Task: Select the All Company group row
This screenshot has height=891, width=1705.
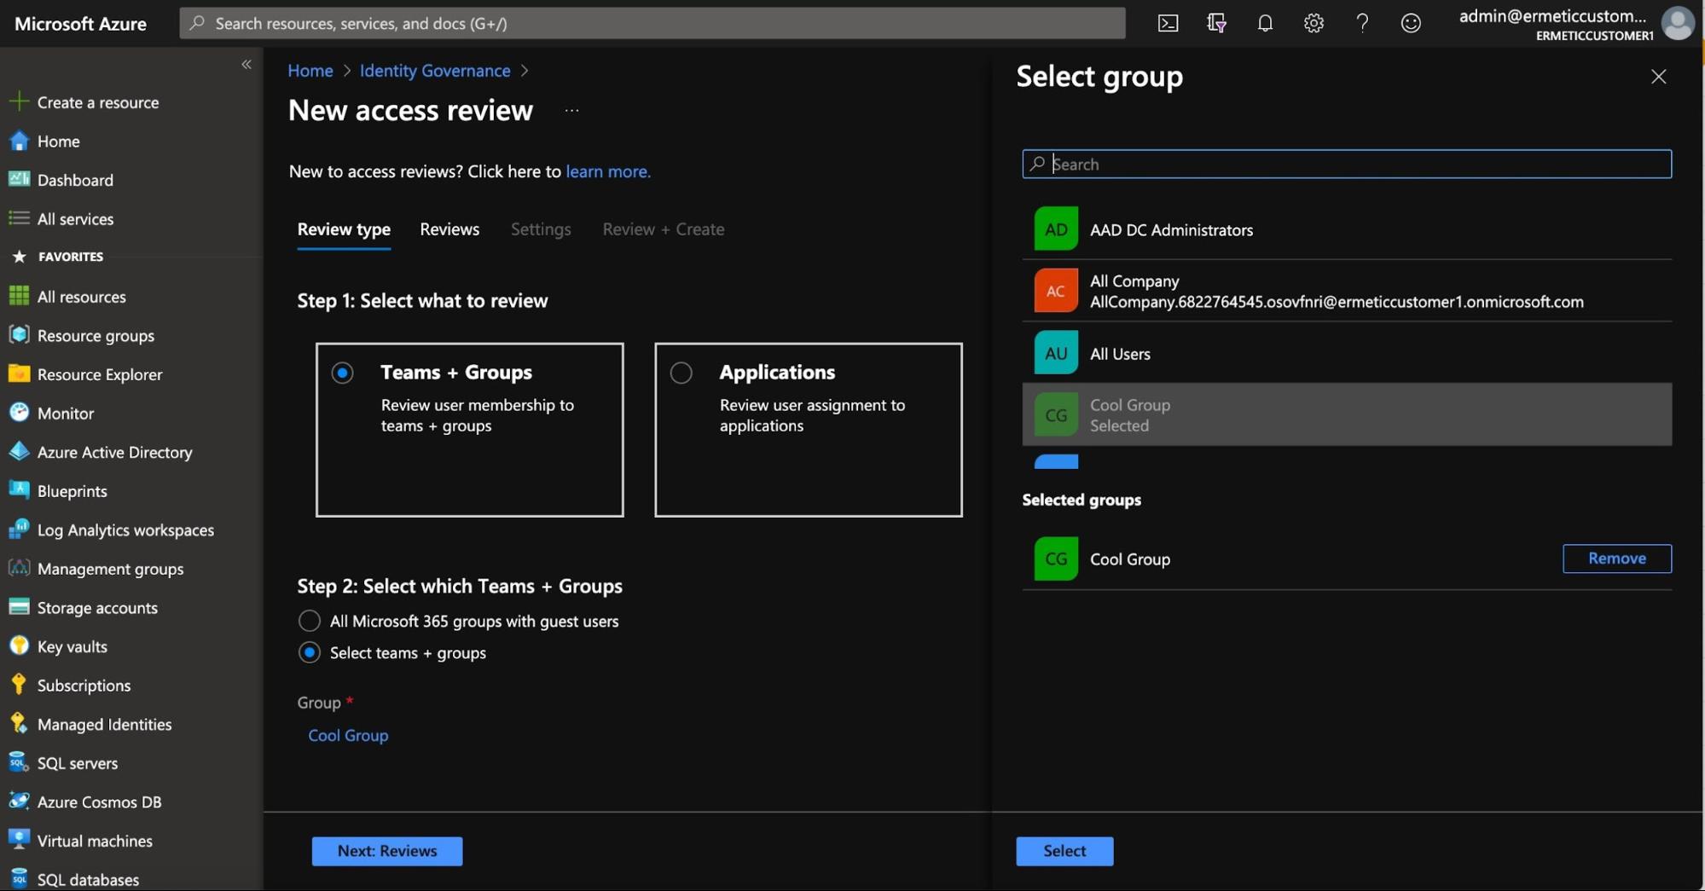Action: coord(1347,291)
